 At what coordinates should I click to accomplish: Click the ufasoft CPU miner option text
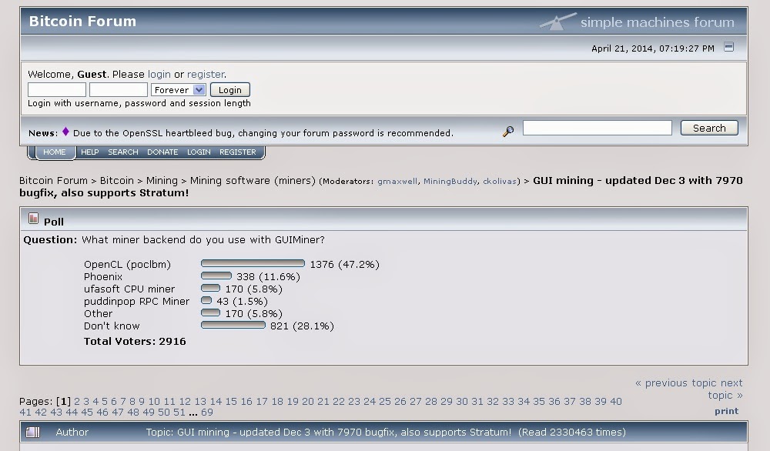click(129, 289)
